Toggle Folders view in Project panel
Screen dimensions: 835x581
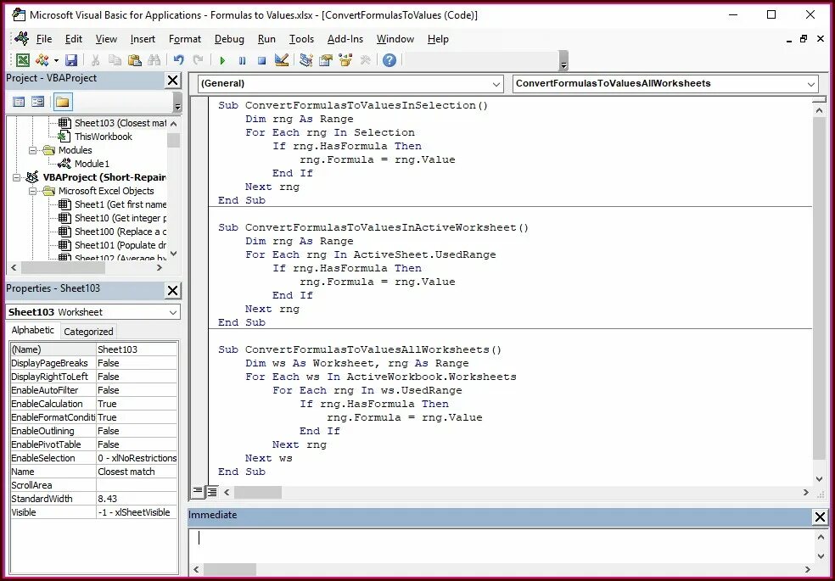(x=63, y=102)
